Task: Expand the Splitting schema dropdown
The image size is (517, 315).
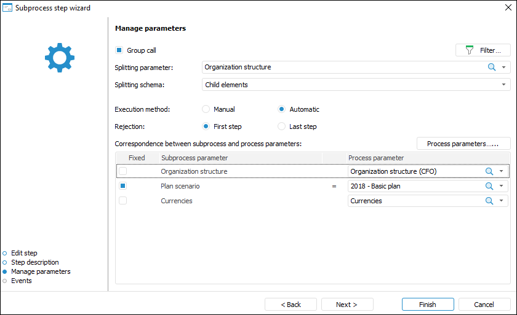Action: [x=503, y=85]
